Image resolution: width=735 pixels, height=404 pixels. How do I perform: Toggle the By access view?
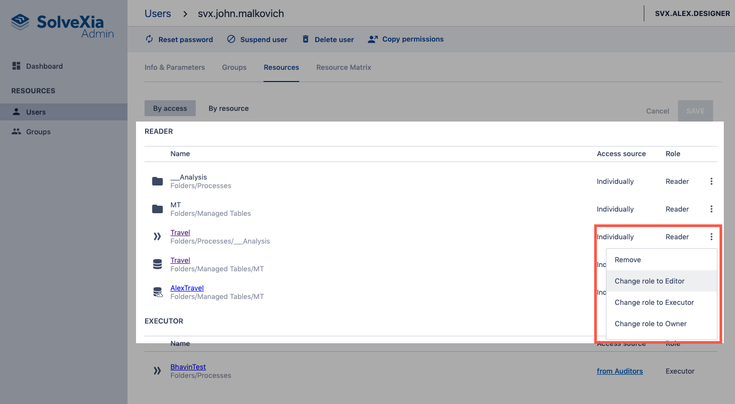pos(170,108)
